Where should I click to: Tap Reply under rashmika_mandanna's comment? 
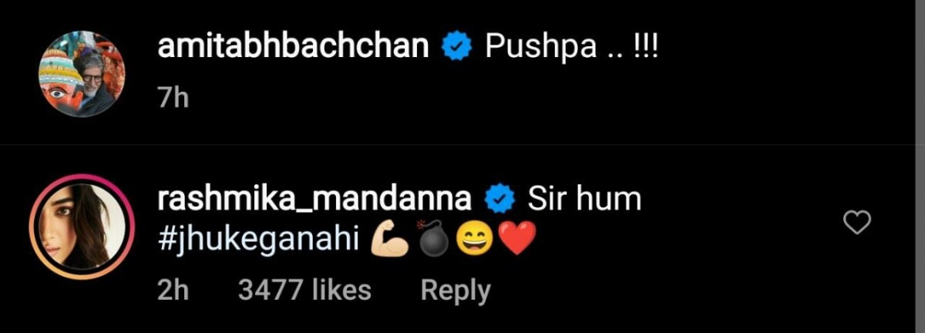455,290
